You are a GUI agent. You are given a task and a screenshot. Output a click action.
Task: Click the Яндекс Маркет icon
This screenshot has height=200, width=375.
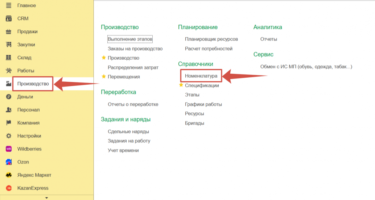click(x=9, y=175)
